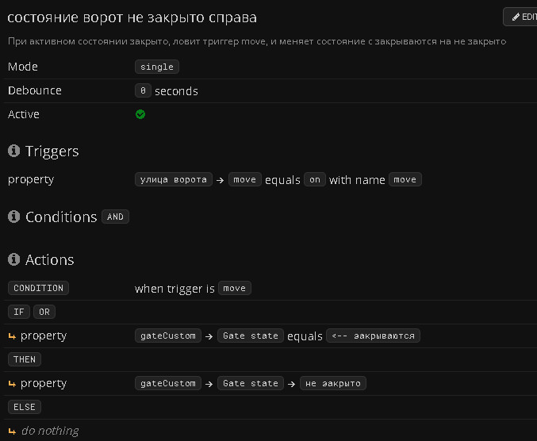Viewport: 537px width, 441px height.
Task: Click the arrow icon before 'do nothing'
Action: coord(12,431)
